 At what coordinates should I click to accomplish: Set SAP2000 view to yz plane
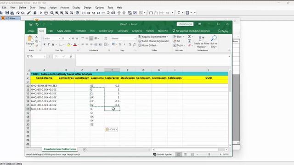(98, 13)
